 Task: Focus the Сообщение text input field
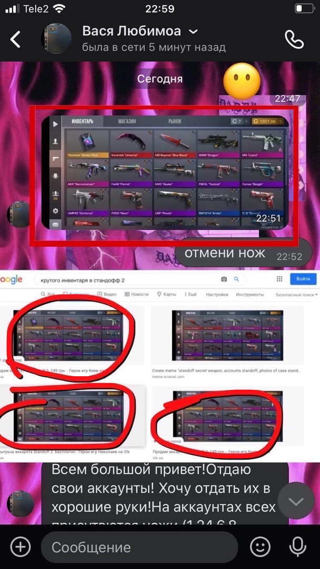pos(139,547)
